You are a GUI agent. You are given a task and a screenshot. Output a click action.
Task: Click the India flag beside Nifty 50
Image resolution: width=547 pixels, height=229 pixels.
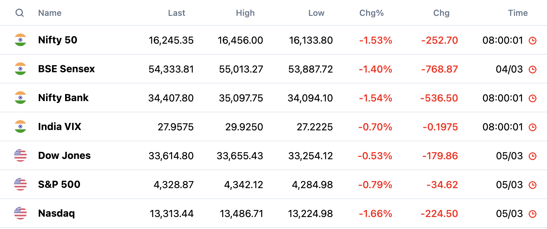click(20, 40)
